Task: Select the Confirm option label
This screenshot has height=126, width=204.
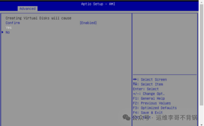Action: pos(13,23)
